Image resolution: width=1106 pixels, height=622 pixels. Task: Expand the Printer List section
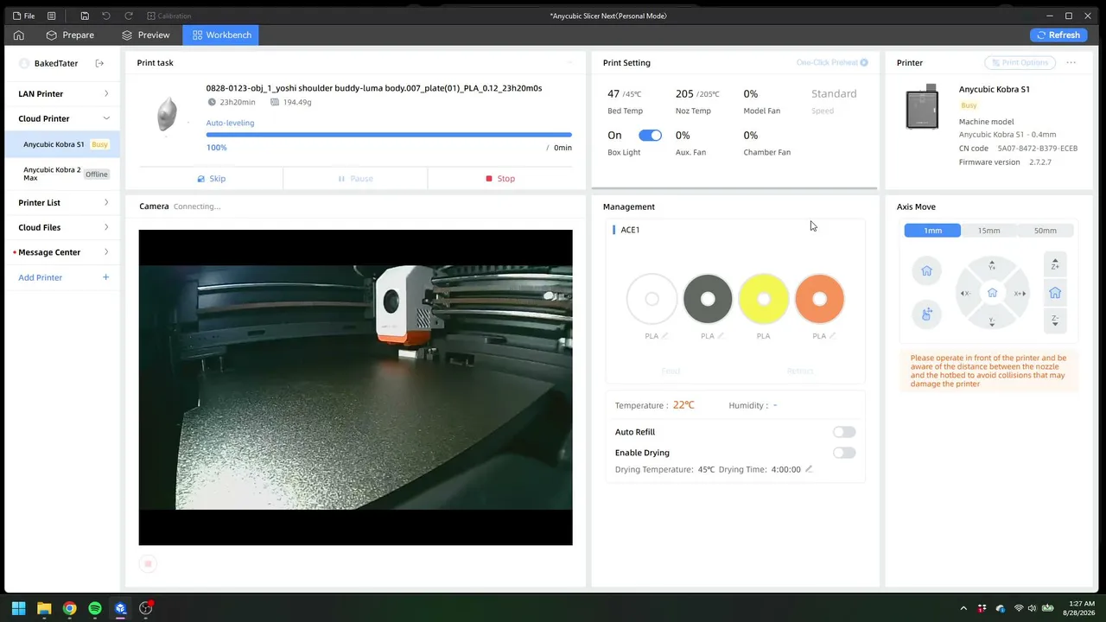point(63,202)
